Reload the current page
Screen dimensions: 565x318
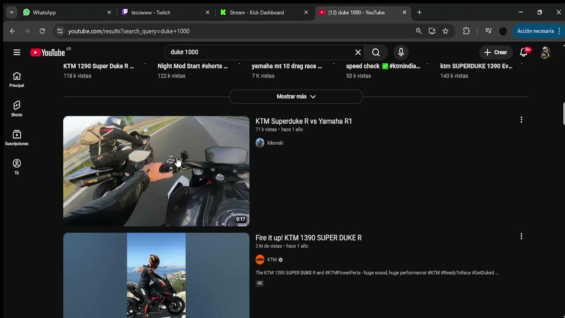(42, 31)
